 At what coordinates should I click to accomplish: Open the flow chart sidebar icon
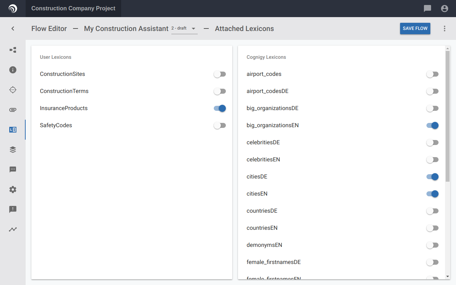point(13,50)
